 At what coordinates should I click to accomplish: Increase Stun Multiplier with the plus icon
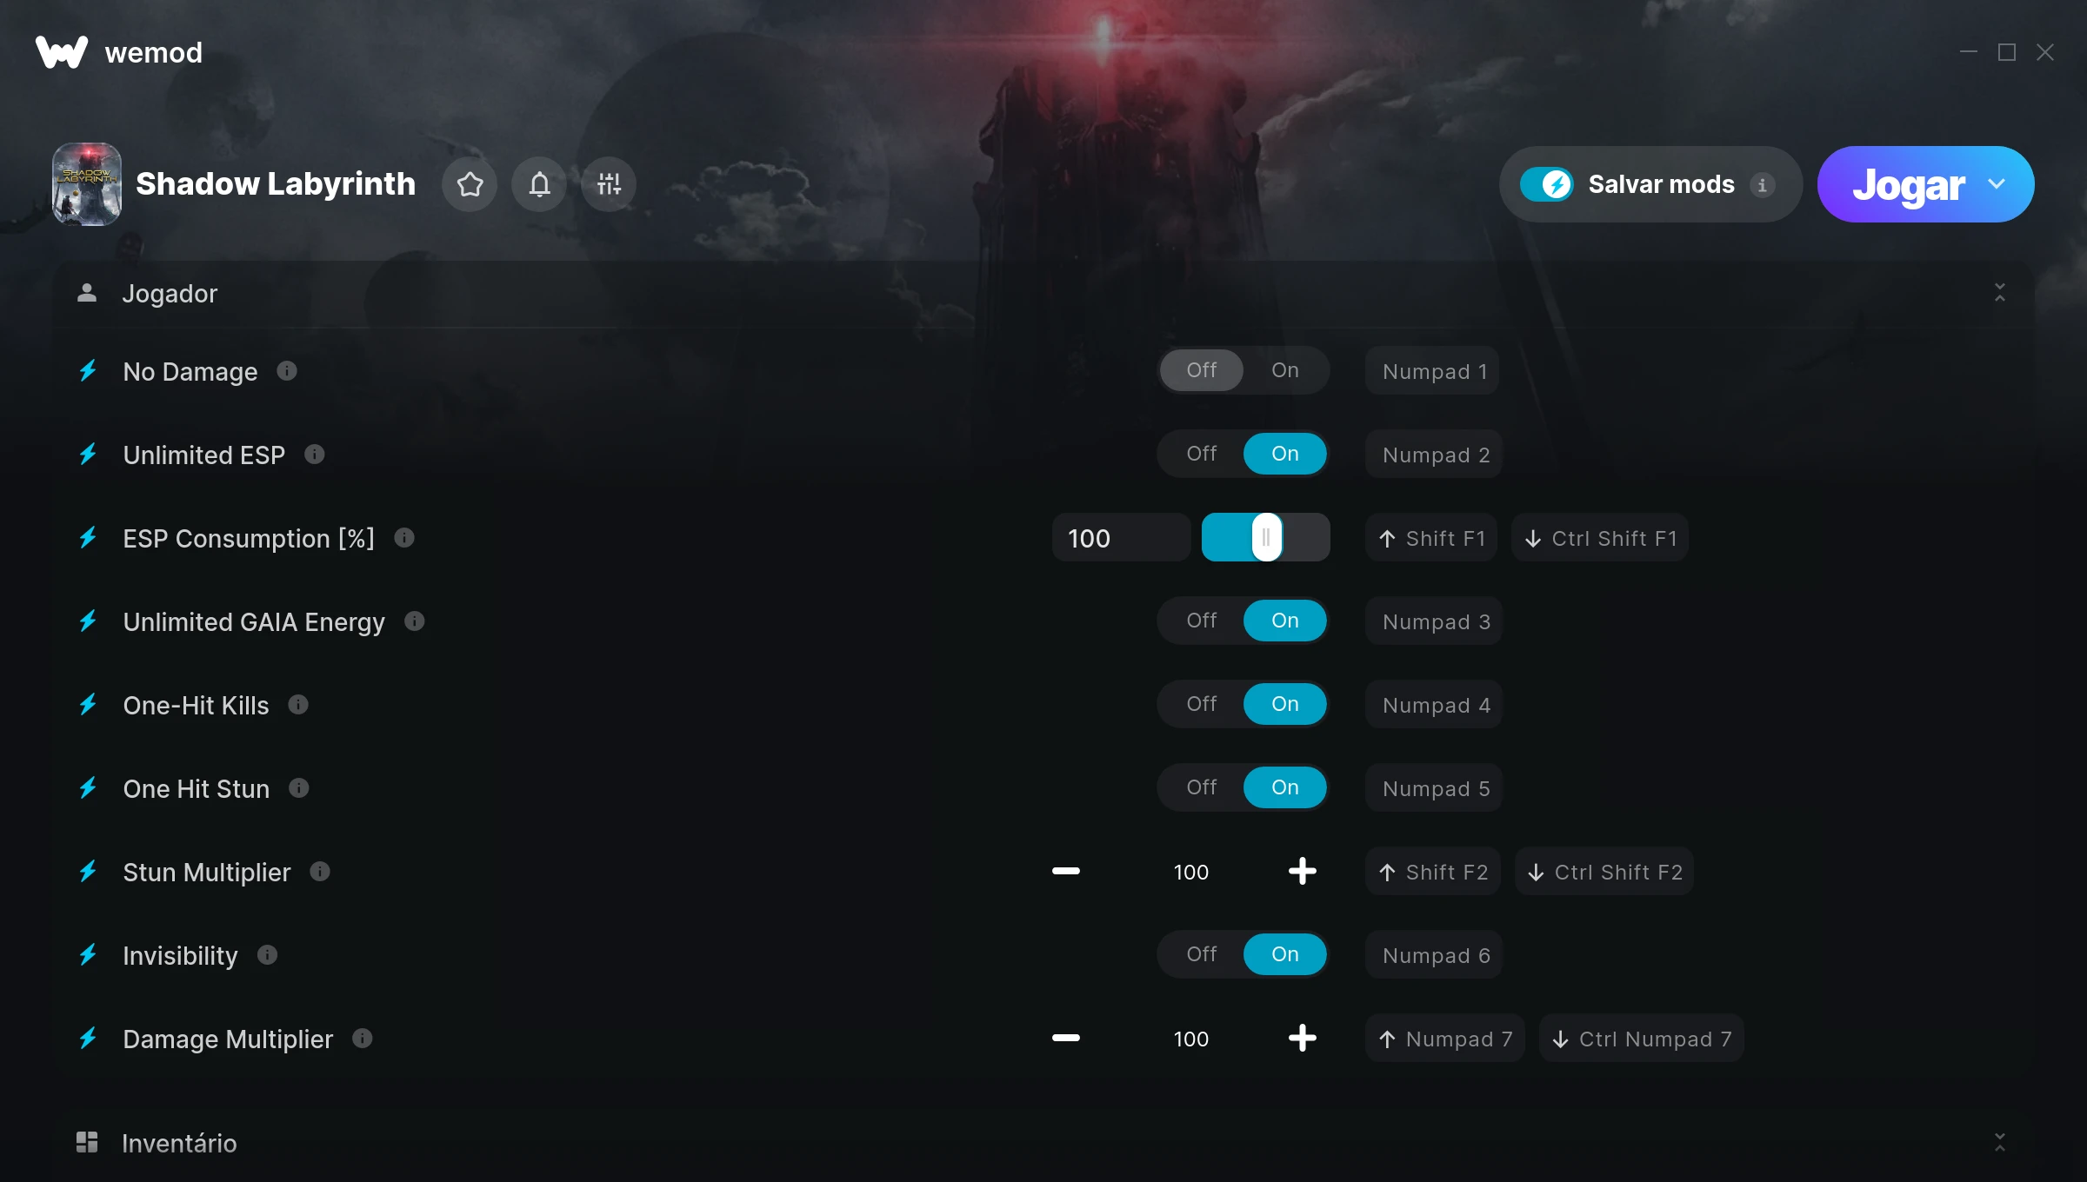(1302, 871)
